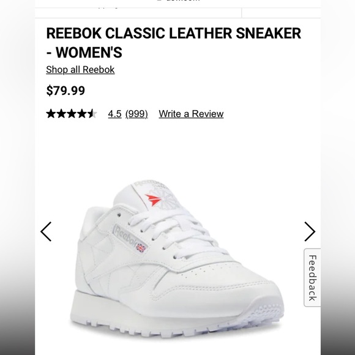Click the second rating star
The width and height of the screenshot is (355, 355).
point(61,114)
